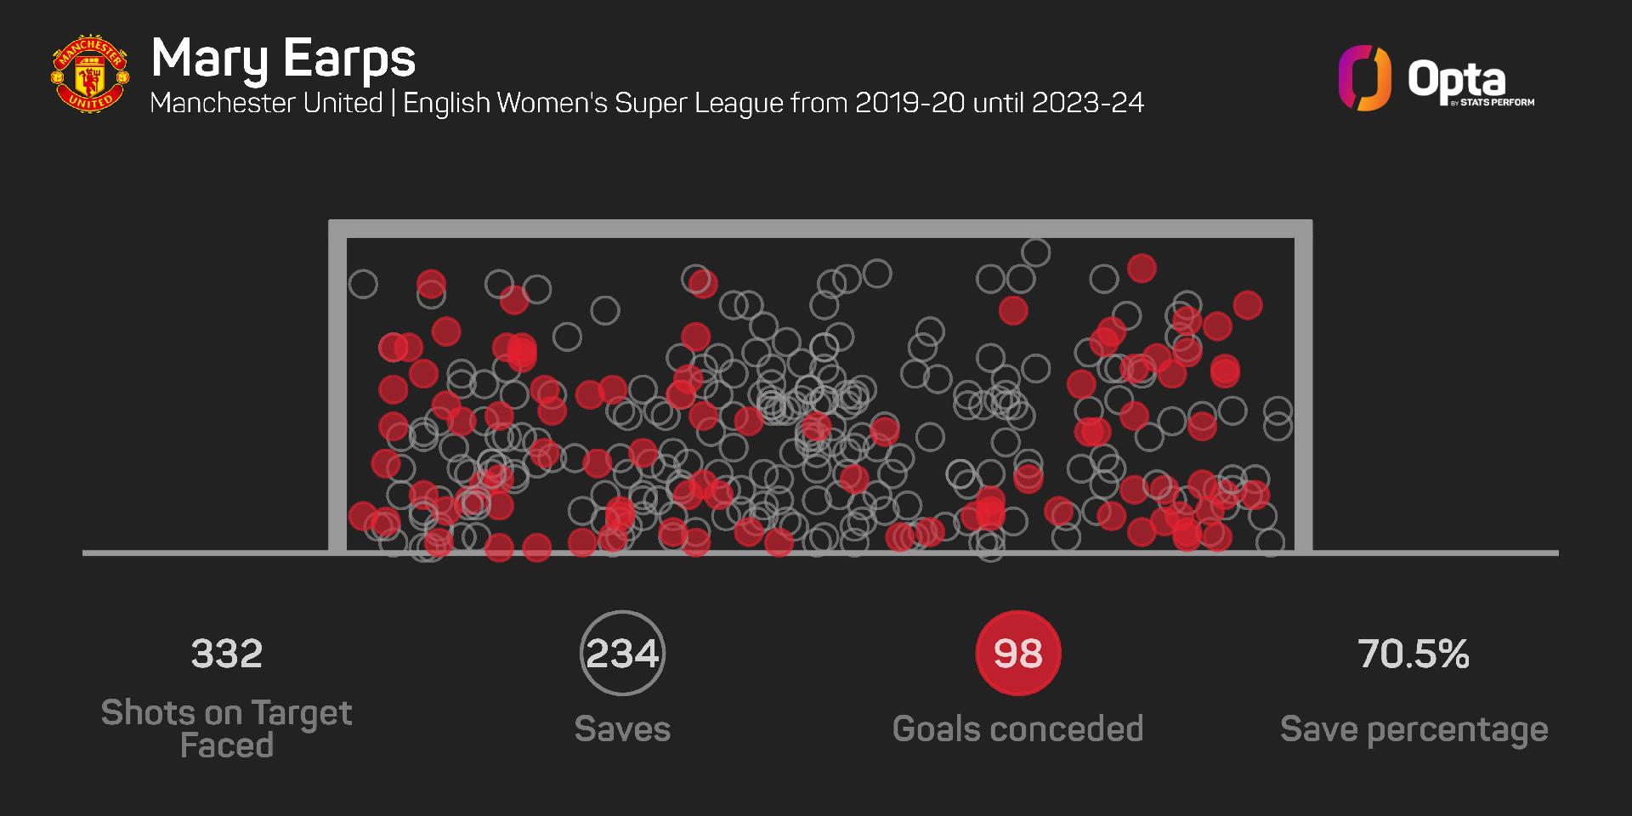This screenshot has width=1632, height=816.
Task: Click the 70.5% save percentage value
Action: click(x=1414, y=654)
